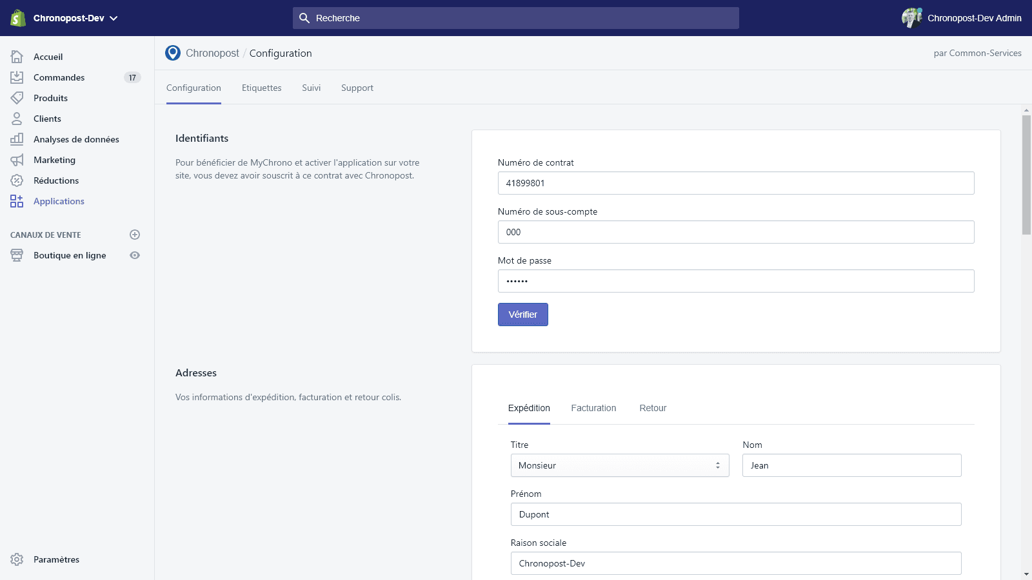Open the Titre dropdown showing Monsieur
This screenshot has height=580, width=1032.
(x=619, y=465)
